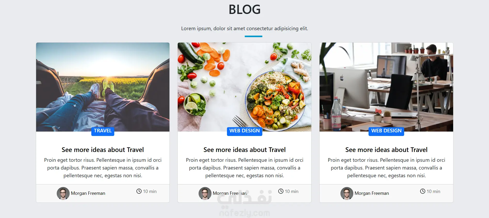Image resolution: width=489 pixels, height=218 pixels.
Task: Open Morgan Freeman's avatar on the travel card
Action: 63,193
